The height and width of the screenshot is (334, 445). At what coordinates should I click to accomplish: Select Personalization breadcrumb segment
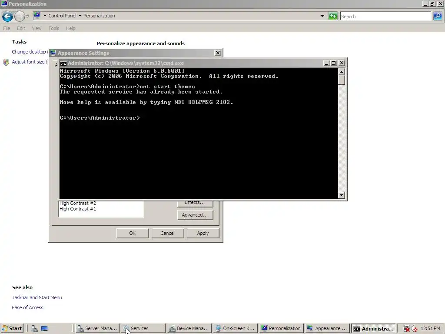coord(99,16)
